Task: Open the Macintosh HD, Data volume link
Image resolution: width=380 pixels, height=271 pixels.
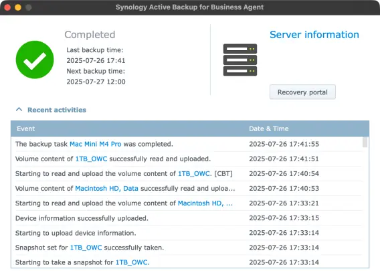Action: point(106,188)
